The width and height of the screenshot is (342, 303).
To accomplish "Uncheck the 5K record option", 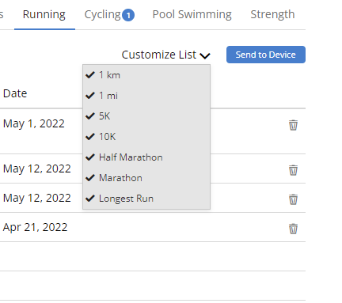I will 146,116.
